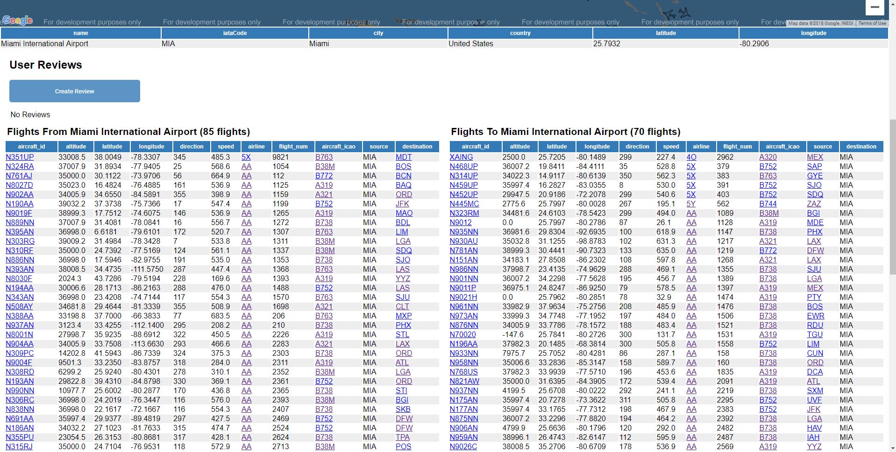Screen dimensions: 896x452
Task: Open source SXM airport link
Action: pos(815,391)
